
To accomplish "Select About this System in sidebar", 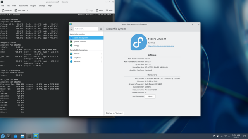I will click(x=86, y=38).
